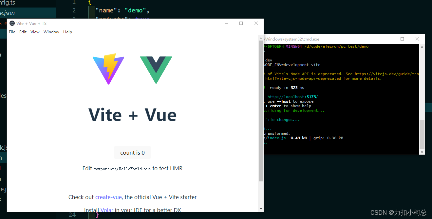Screen dimensions: 432x219
Task: Close the cmd.exe window
Action: tap(417, 39)
